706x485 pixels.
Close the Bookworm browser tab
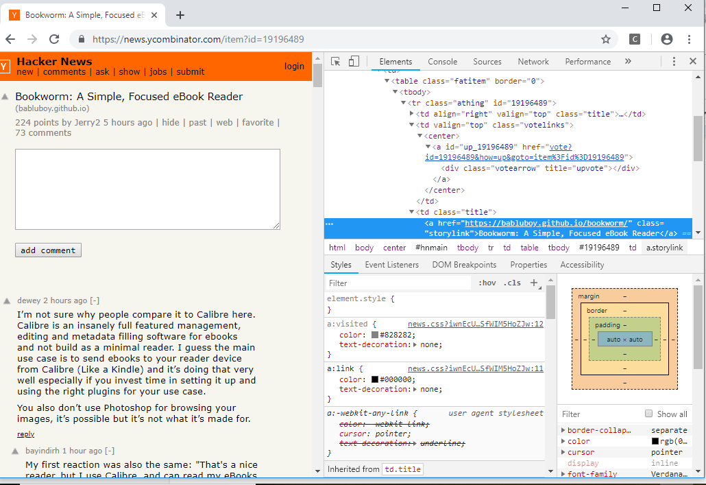pos(154,15)
